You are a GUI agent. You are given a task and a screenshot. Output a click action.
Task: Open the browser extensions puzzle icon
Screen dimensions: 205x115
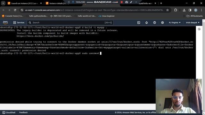click(176, 10)
